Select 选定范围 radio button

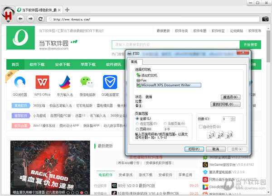[137, 124]
